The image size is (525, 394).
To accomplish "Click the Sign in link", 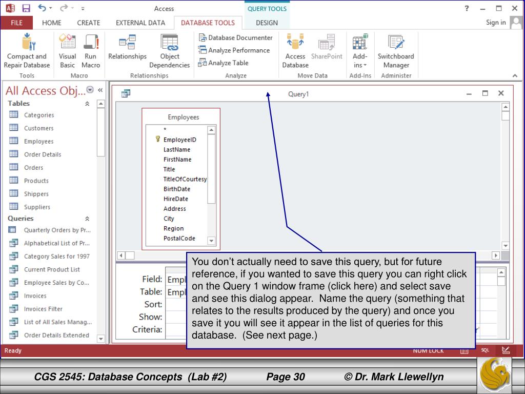I will (496, 23).
